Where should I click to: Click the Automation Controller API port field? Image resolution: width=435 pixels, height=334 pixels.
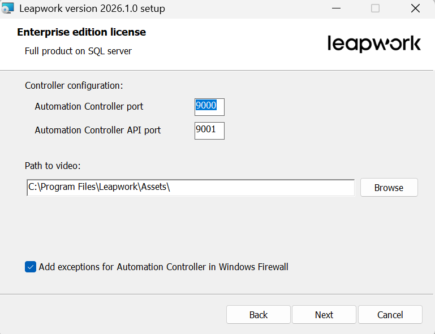click(x=209, y=131)
